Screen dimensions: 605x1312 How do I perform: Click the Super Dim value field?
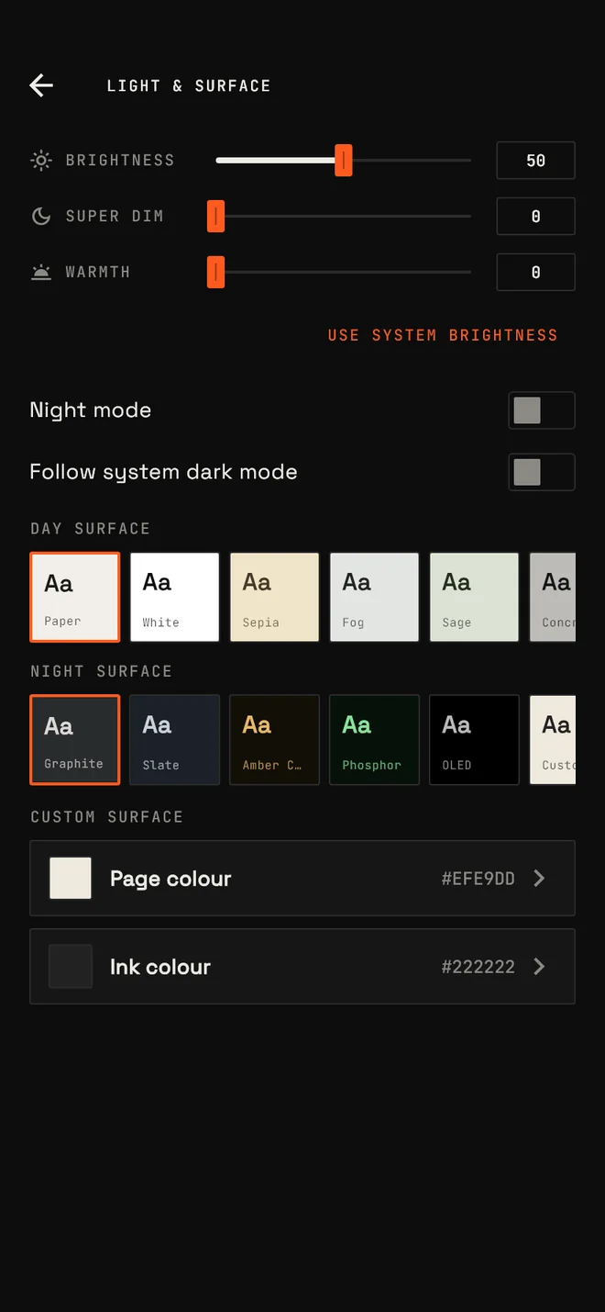536,217
